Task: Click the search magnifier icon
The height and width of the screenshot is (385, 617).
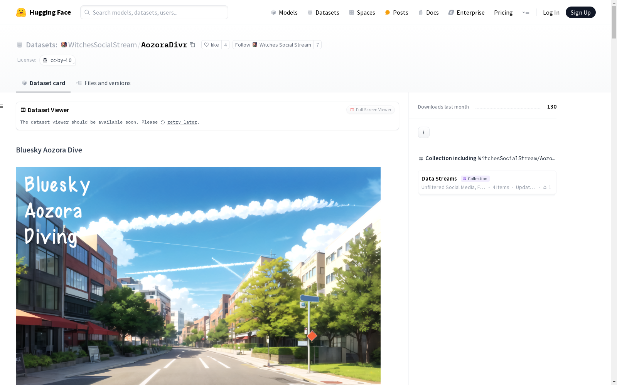Action: pyautogui.click(x=87, y=12)
